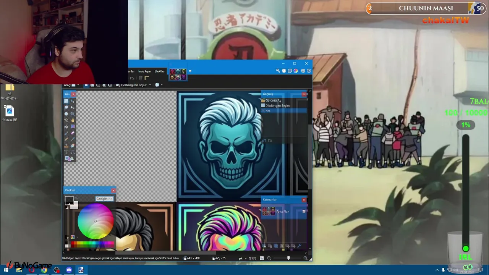
Task: Choose Add (union) selection mode
Action: click(x=92, y=85)
